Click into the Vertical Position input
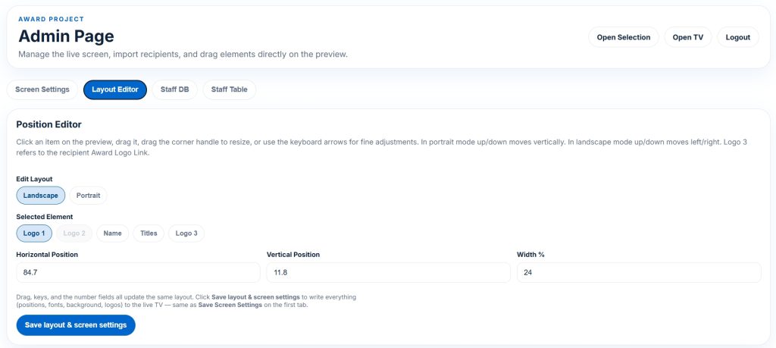Image resolution: width=776 pixels, height=348 pixels. 388,272
